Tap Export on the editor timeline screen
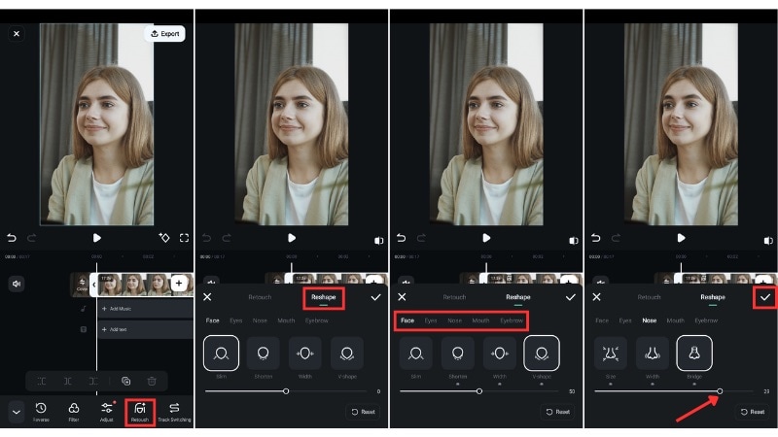778x437 pixels. coord(164,34)
